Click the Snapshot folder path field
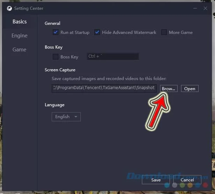This screenshot has height=194, width=215. (104, 88)
